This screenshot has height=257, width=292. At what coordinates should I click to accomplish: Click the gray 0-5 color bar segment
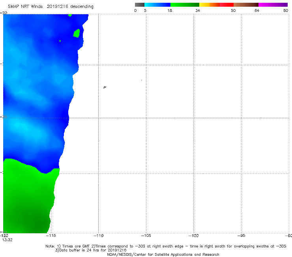tap(139, 5)
